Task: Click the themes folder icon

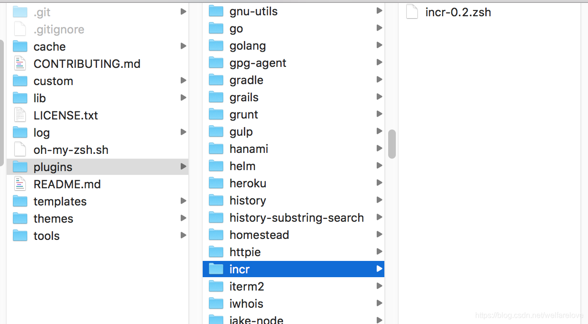Action: click(x=20, y=218)
